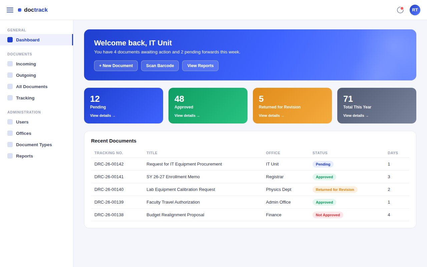Open the RT user avatar
This screenshot has height=267, width=427.
point(415,10)
